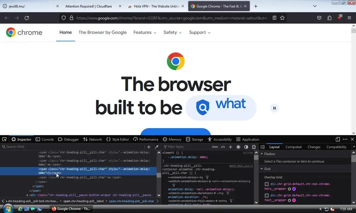
Task: Collapse the Flexbox section
Action: [262, 154]
